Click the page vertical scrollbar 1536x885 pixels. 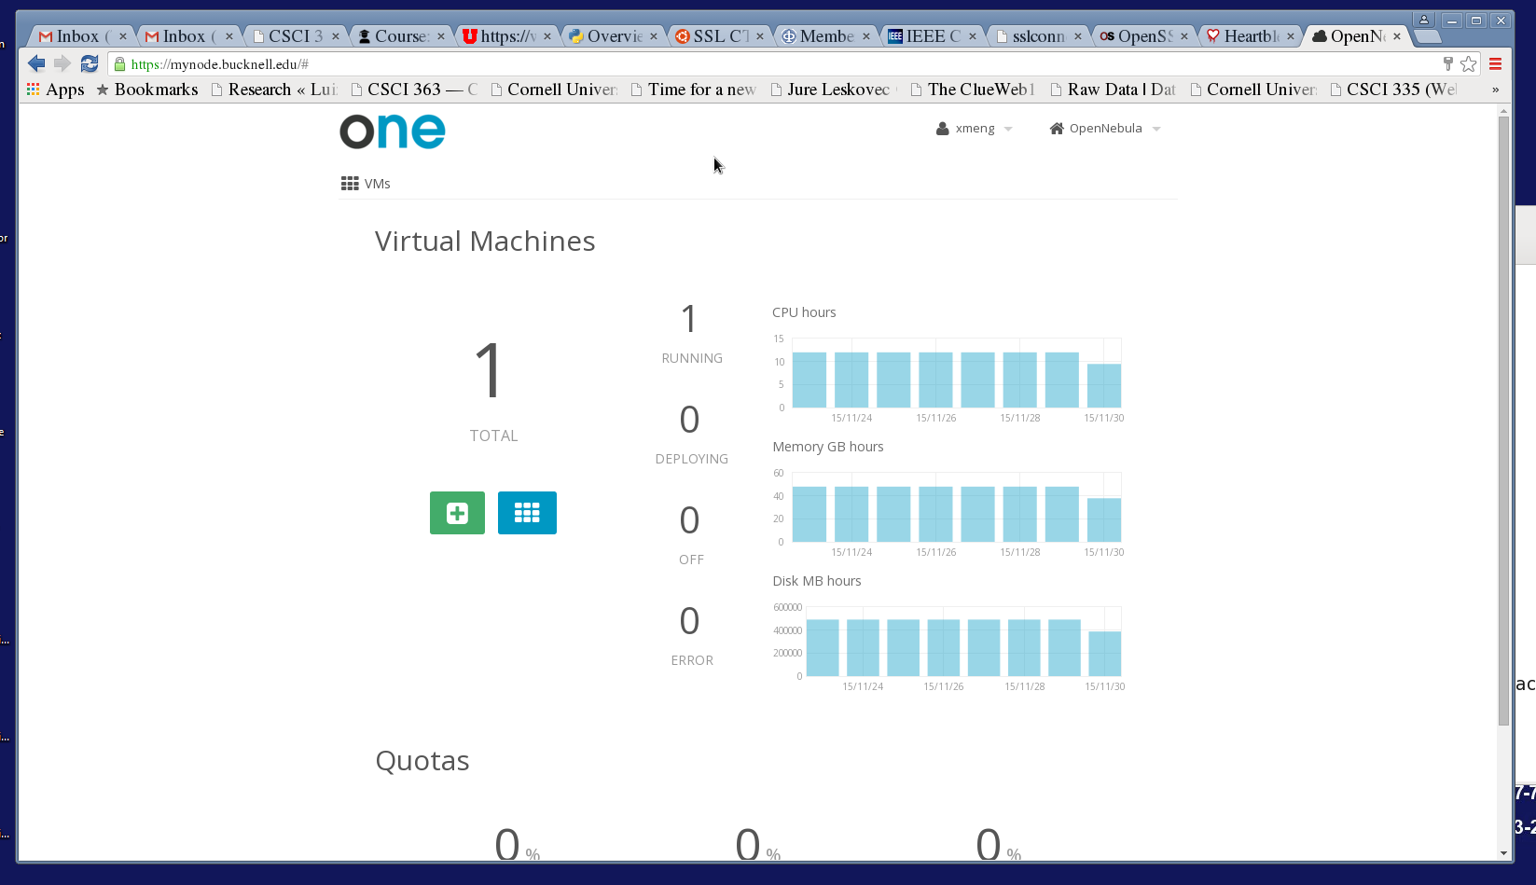(1503, 420)
